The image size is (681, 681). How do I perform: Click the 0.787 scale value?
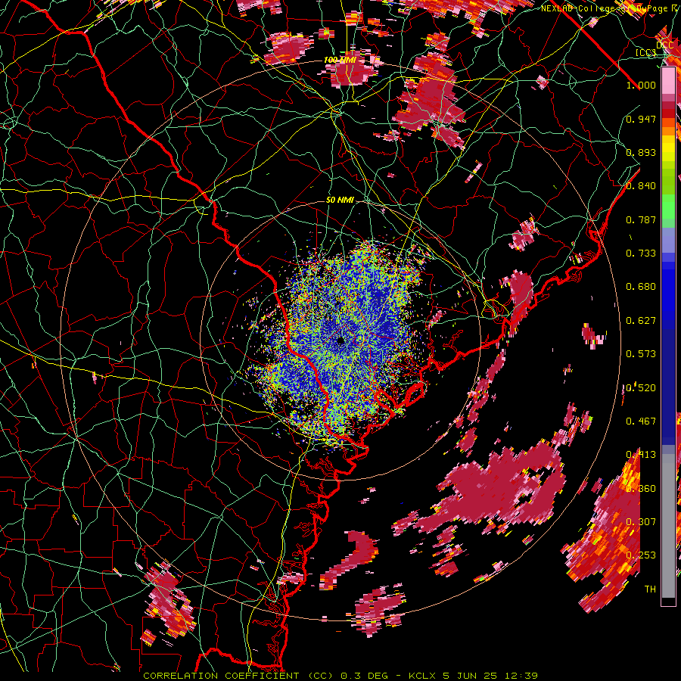(641, 219)
